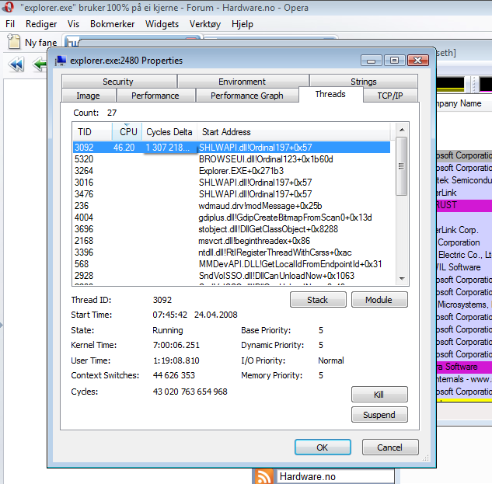Switch to the Security tab
492x484 pixels.
[119, 82]
